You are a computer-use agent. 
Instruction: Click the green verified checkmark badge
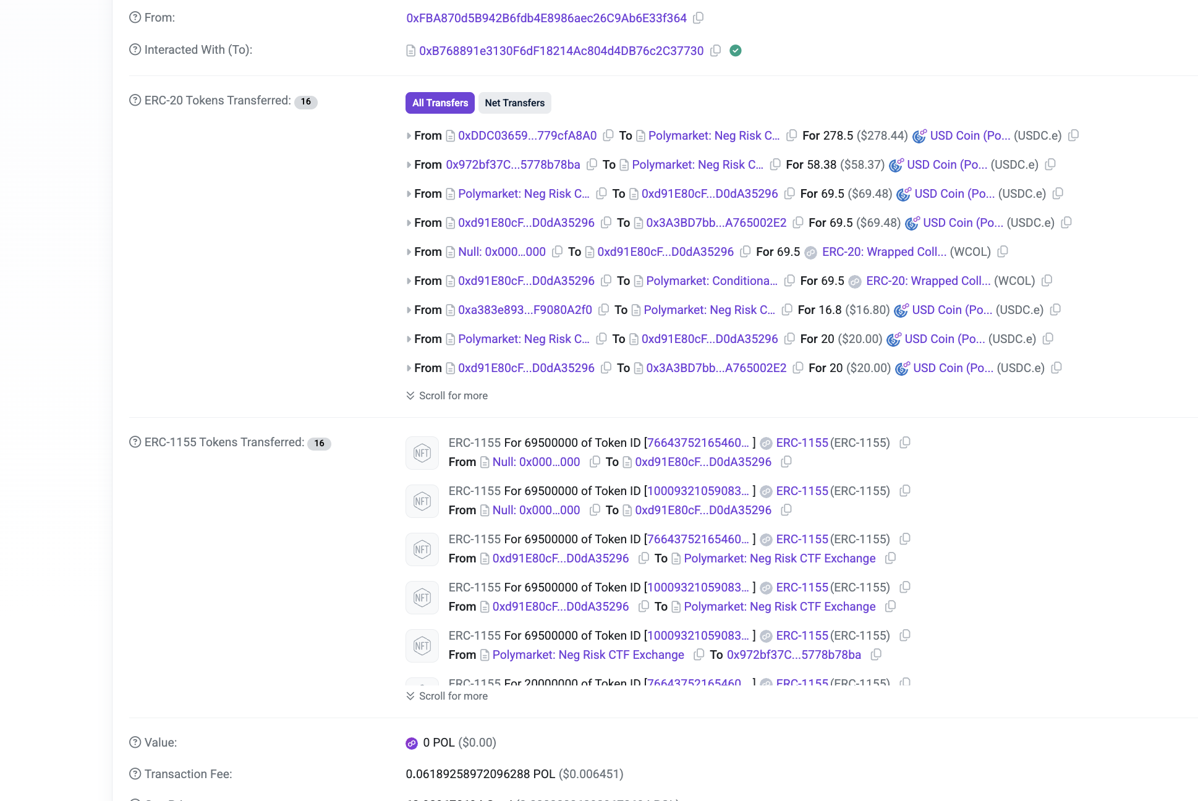tap(735, 51)
